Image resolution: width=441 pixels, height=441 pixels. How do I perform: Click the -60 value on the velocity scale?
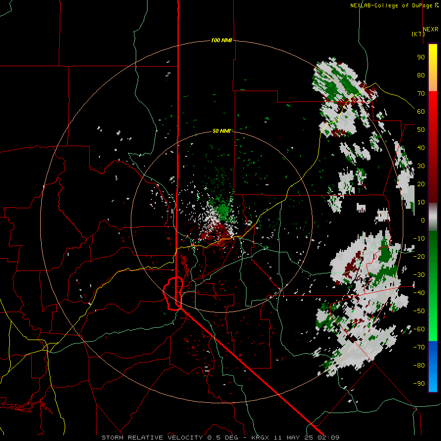pos(419,329)
